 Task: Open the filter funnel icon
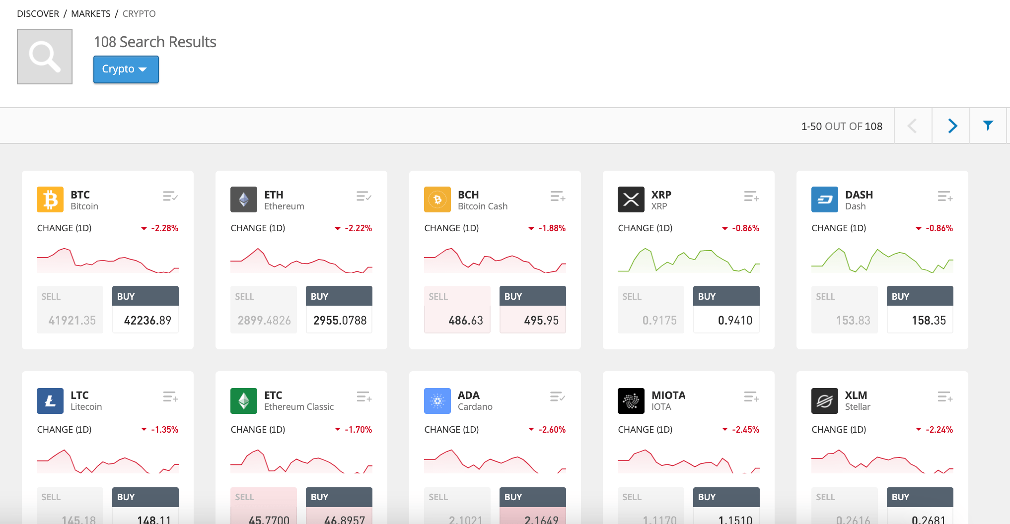[988, 126]
